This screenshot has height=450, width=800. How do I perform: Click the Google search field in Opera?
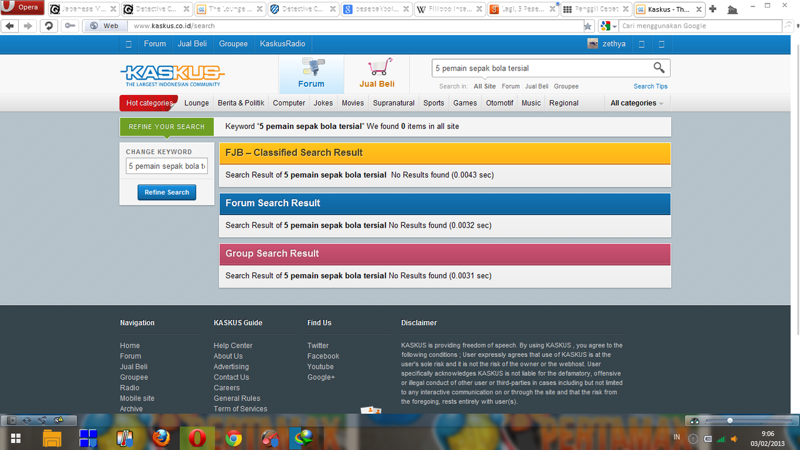pos(701,26)
